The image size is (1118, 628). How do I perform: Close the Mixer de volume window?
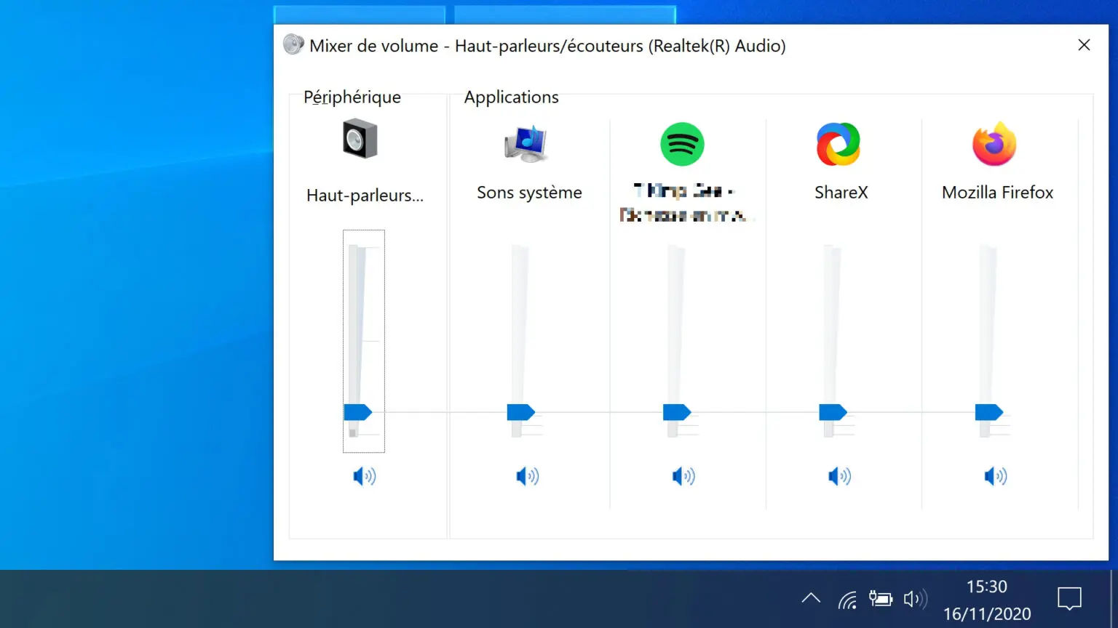click(x=1084, y=44)
